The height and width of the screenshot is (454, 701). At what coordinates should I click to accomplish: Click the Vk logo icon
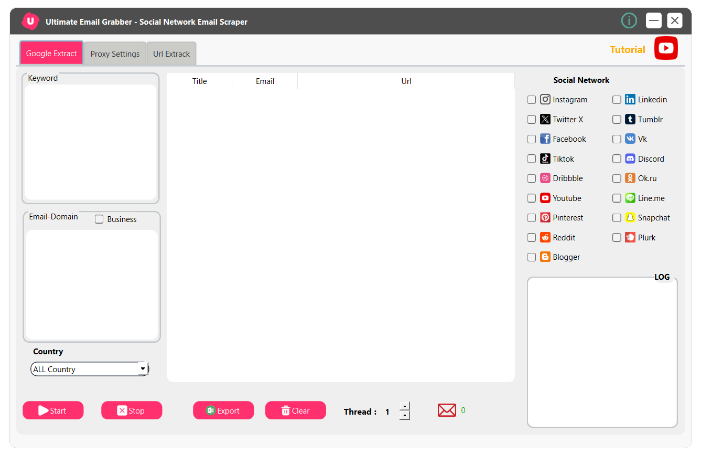point(630,139)
